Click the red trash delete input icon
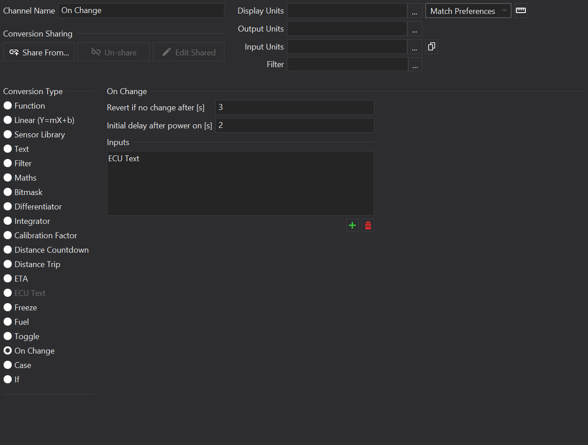This screenshot has height=445, width=588. pyautogui.click(x=368, y=225)
